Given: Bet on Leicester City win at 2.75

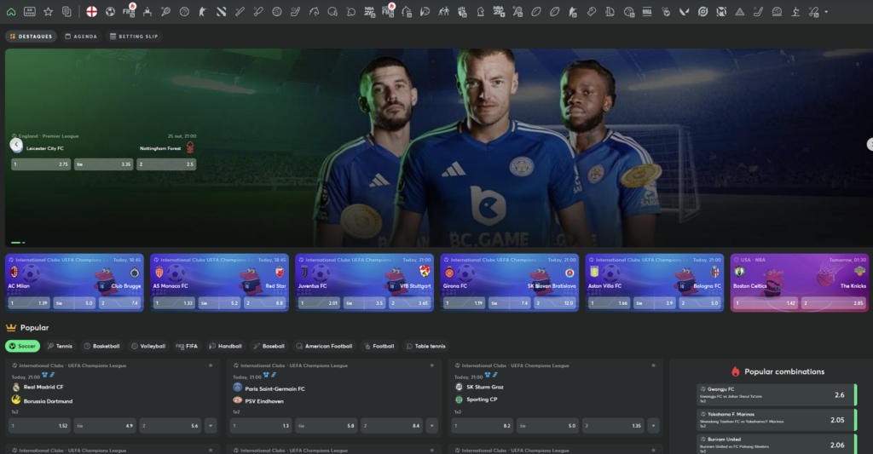Looking at the screenshot, I should click(41, 164).
